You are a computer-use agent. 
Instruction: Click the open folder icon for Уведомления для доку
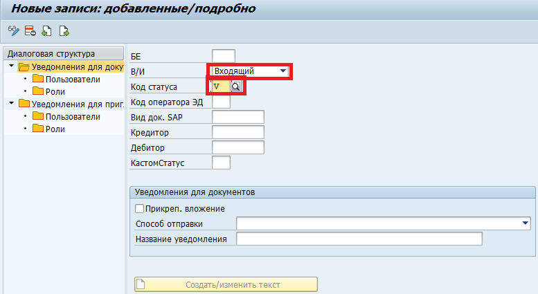click(24, 67)
